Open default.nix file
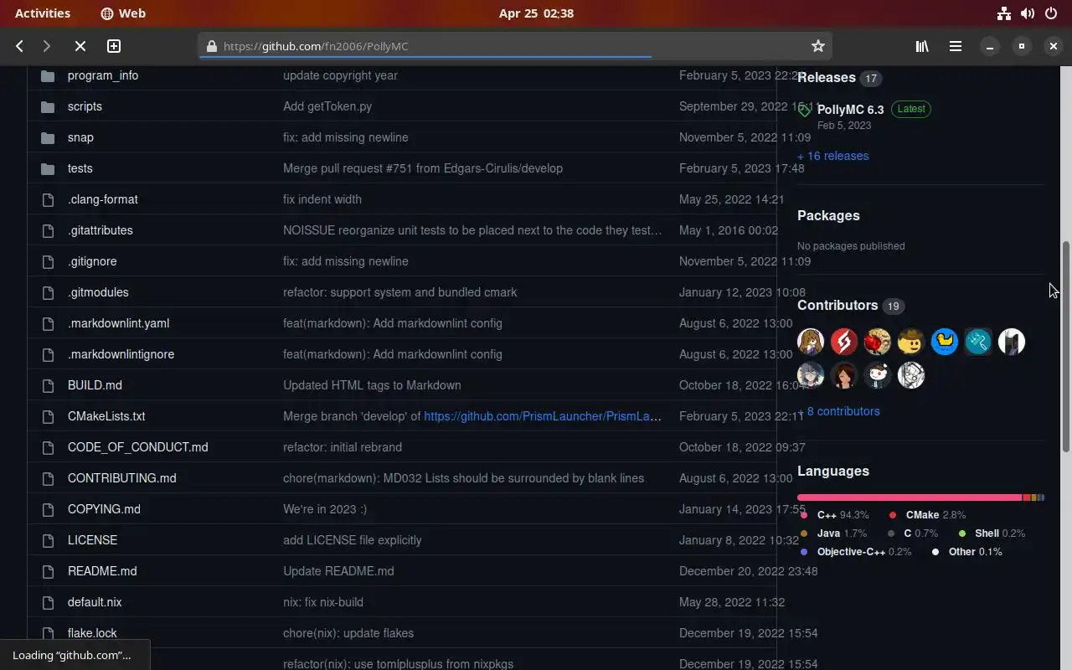Image resolution: width=1072 pixels, height=670 pixels. click(95, 602)
